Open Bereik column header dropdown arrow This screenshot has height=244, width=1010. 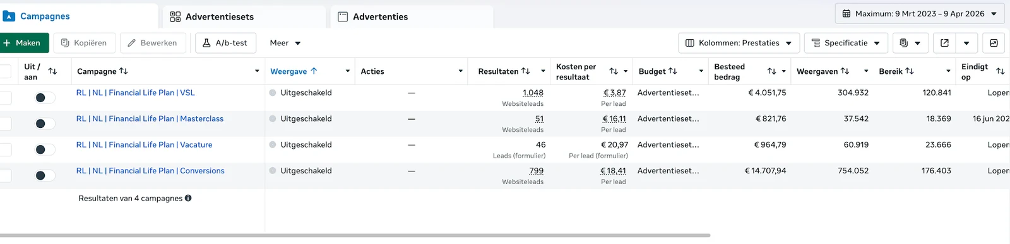(948, 71)
